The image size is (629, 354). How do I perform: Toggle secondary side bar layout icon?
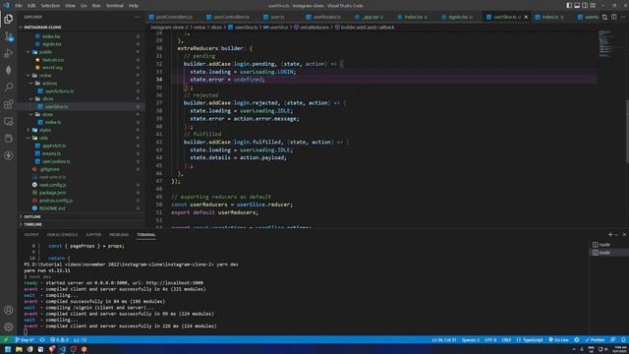(585, 5)
